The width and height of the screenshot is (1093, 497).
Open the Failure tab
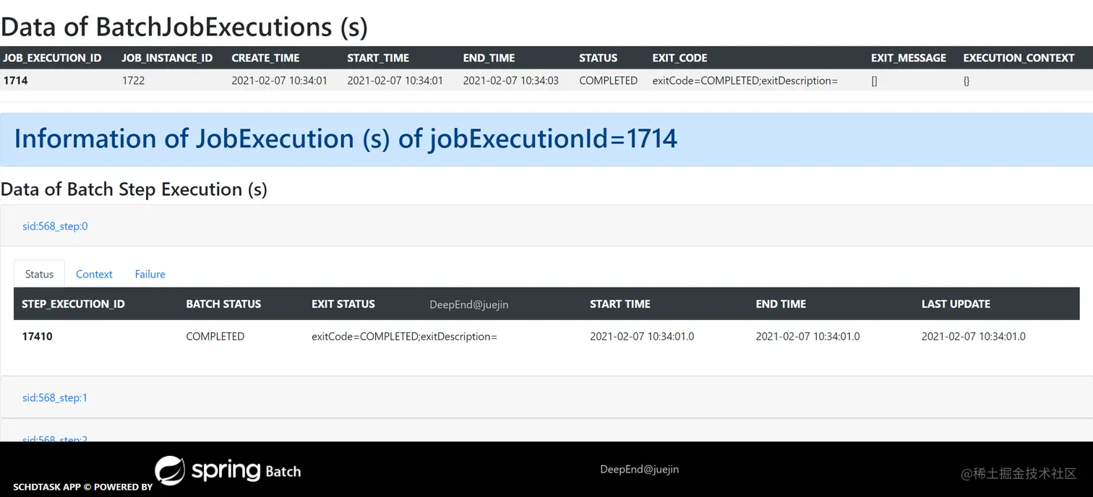tap(150, 274)
